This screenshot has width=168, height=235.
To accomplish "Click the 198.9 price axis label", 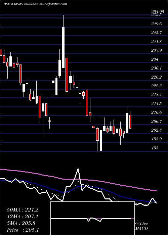I will pos(156,139).
